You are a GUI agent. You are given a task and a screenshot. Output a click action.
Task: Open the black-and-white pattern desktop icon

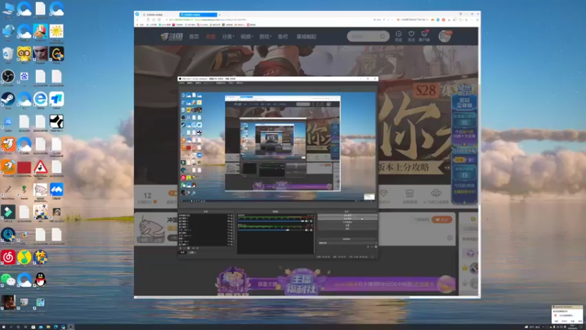[x=56, y=122]
